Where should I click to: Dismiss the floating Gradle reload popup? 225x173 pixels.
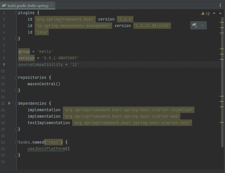[x=202, y=26]
